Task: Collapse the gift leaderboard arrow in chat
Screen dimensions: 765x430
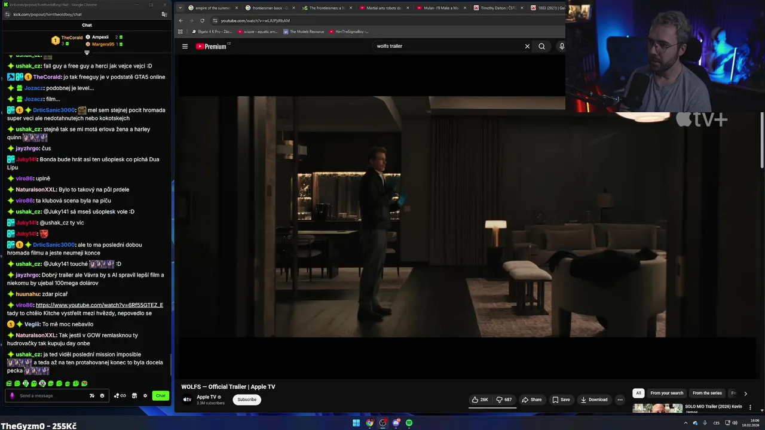Action: coord(87,53)
